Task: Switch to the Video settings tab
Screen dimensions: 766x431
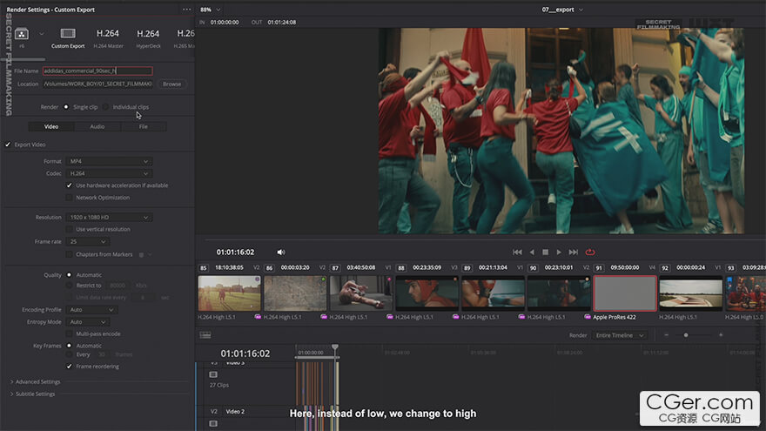Action: coord(51,126)
